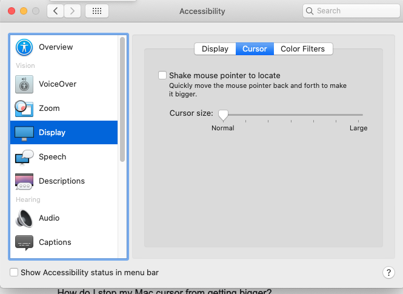
Task: Click the Audio speaker icon
Action: [x=24, y=218]
